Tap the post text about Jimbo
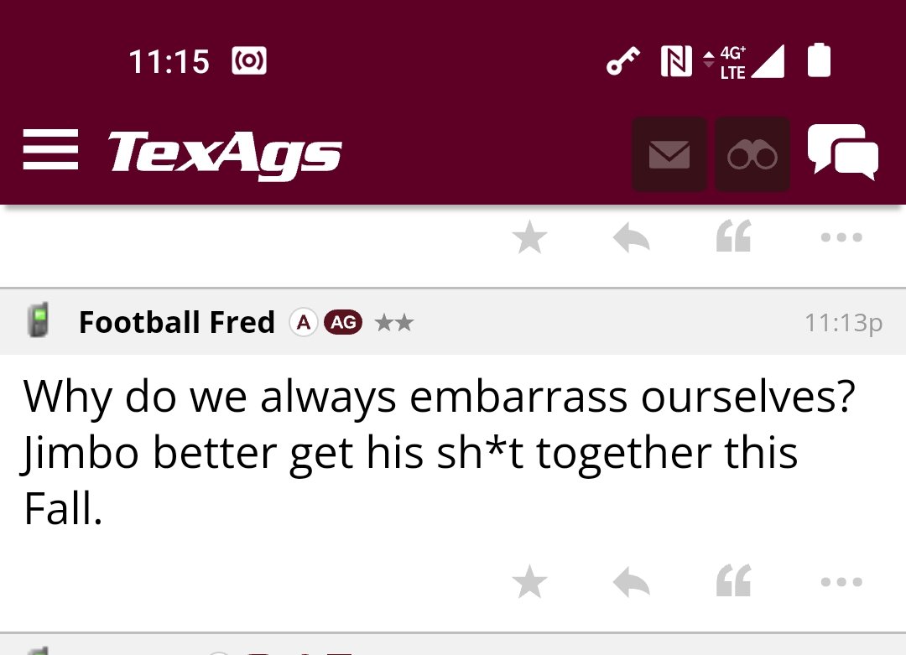This screenshot has width=906, height=655. 439,452
